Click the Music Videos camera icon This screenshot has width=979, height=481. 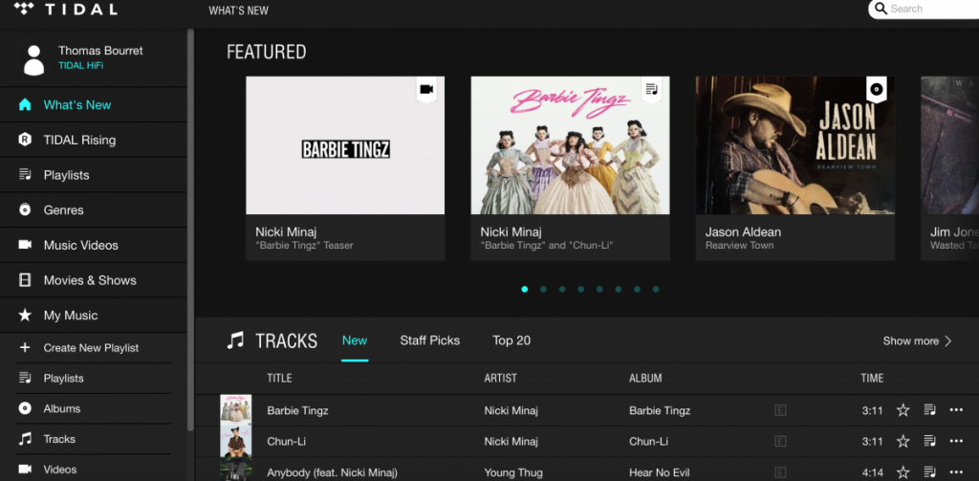click(x=25, y=244)
